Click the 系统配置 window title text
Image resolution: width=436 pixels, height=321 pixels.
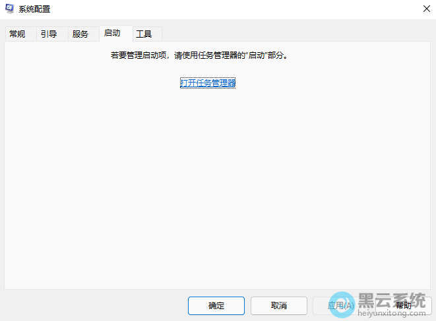[x=33, y=9]
